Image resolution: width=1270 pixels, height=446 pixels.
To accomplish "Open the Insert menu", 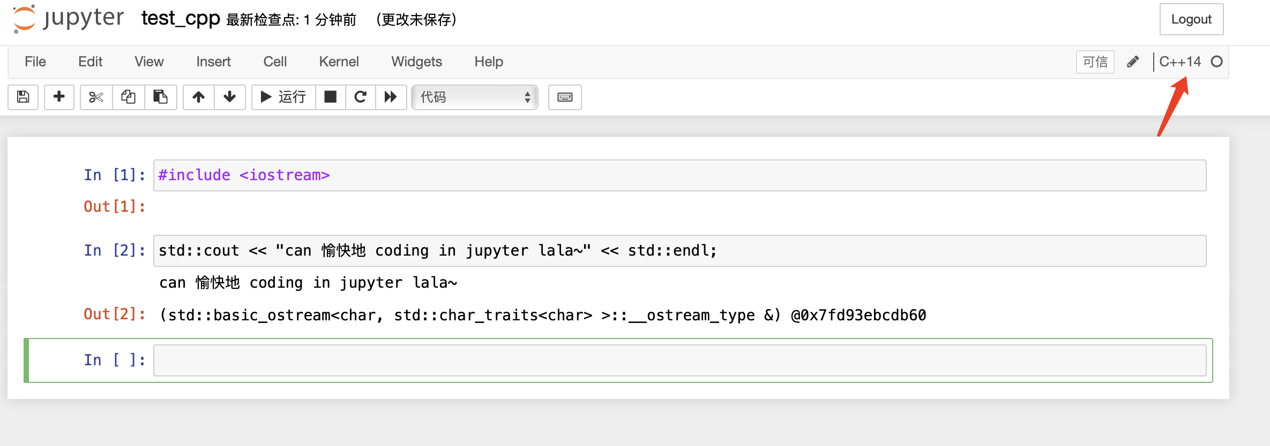I will click(213, 61).
